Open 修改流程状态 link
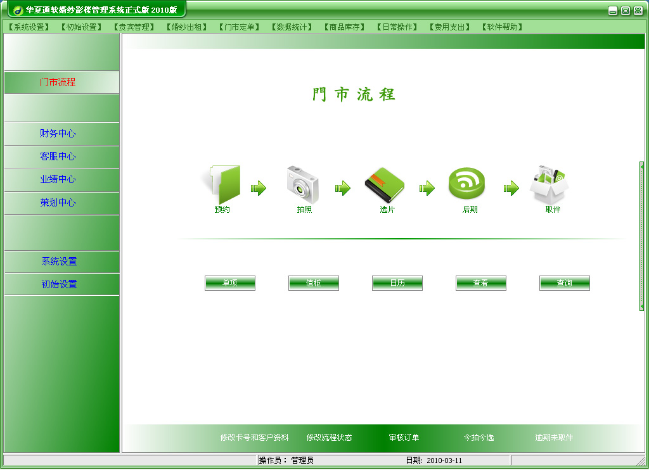Viewport: 649px width, 470px height. click(330, 437)
